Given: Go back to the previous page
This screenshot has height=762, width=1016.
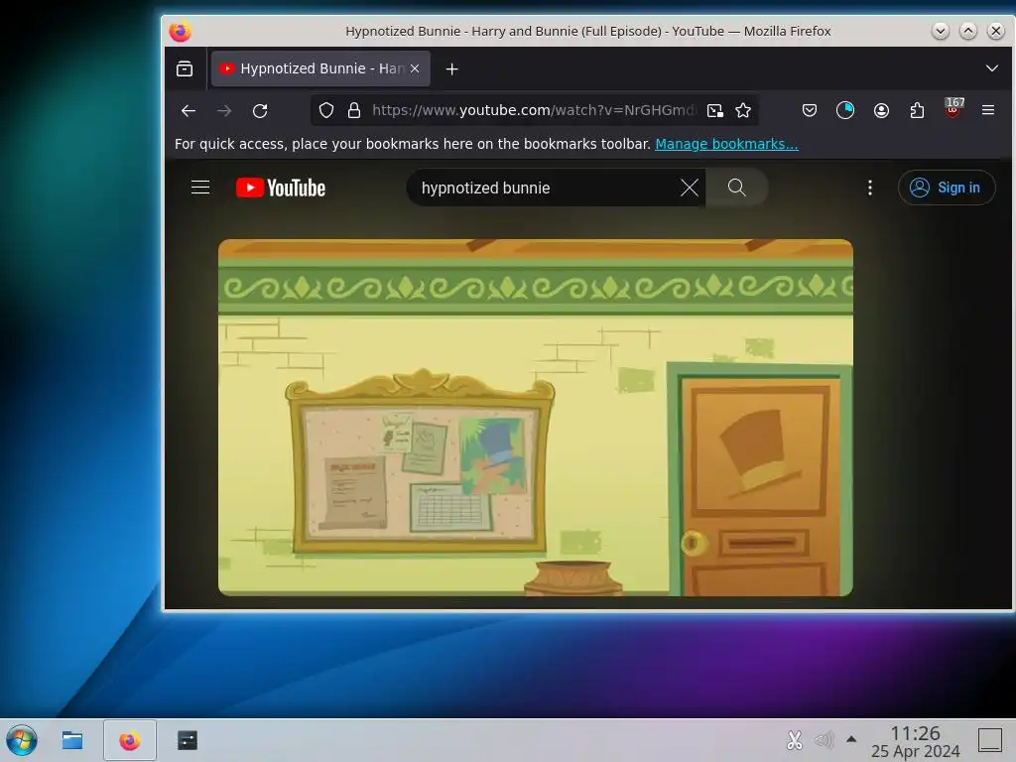Looking at the screenshot, I should [189, 111].
